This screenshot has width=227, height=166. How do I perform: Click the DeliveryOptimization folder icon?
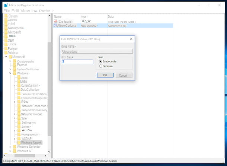coord(19,94)
